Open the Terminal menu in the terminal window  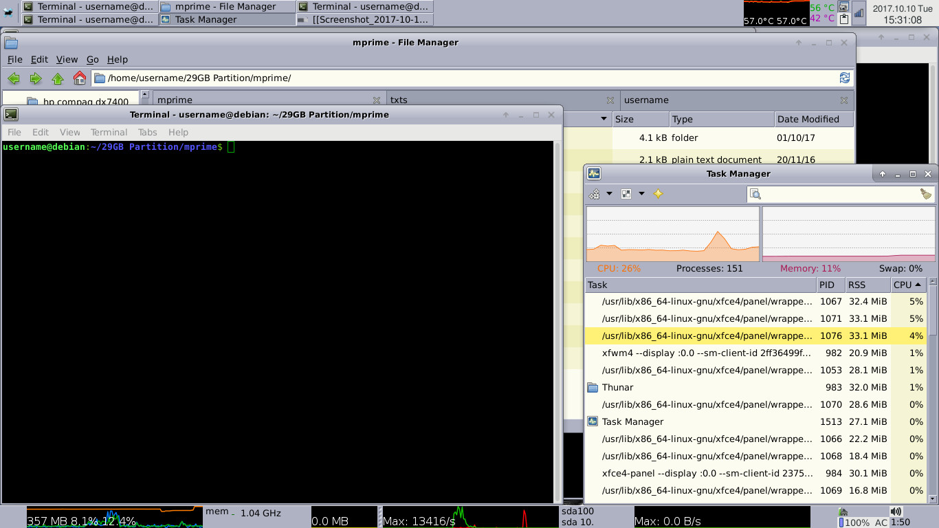click(x=109, y=132)
